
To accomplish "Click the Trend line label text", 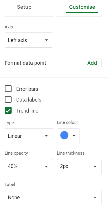I will tap(27, 111).
